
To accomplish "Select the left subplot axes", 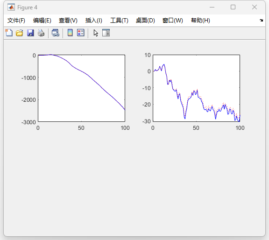I will (81, 88).
